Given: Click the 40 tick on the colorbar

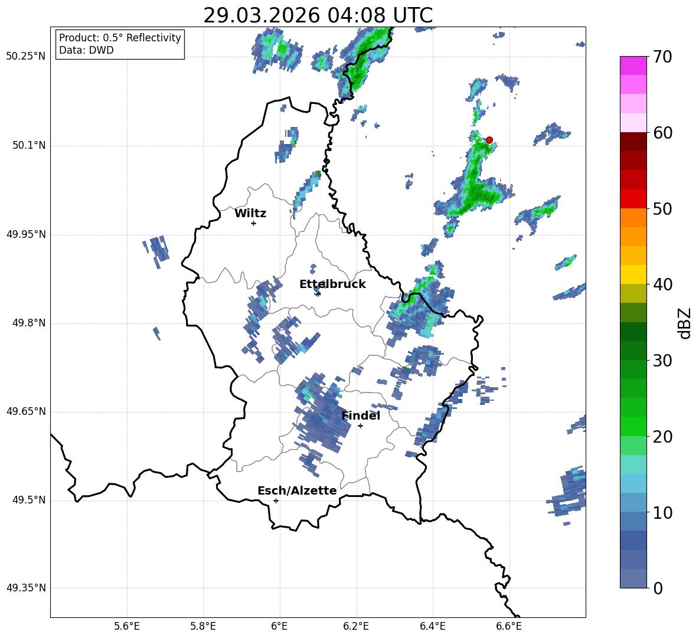Looking at the screenshot, I should point(662,284).
